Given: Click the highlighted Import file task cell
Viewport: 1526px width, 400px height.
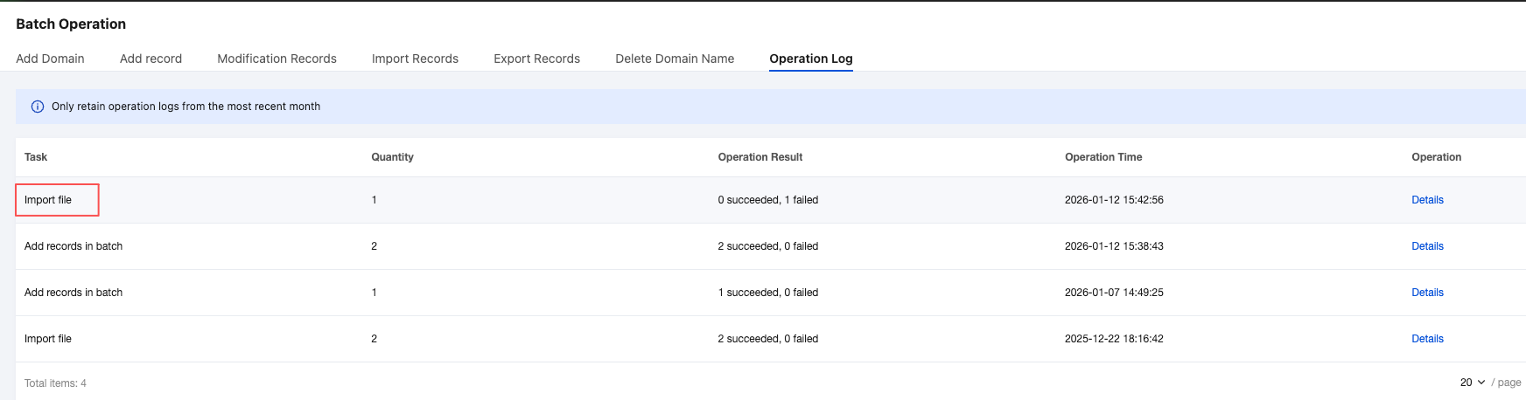Looking at the screenshot, I should point(48,200).
